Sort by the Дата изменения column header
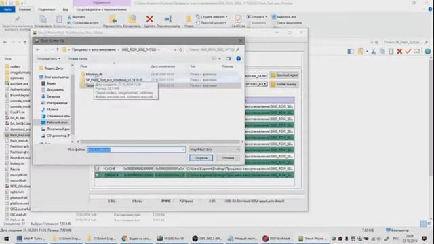This screenshot has height=244, width=434. 163,66
